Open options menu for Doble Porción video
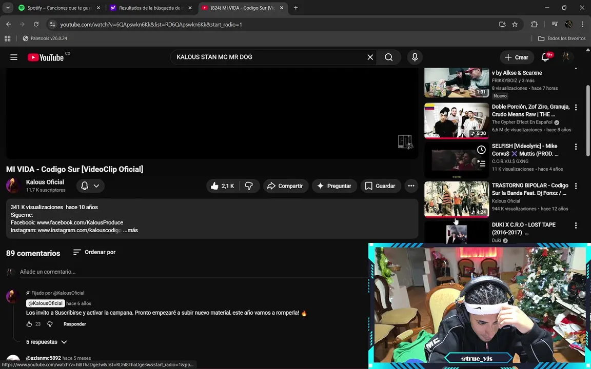591x369 pixels. coord(576,107)
